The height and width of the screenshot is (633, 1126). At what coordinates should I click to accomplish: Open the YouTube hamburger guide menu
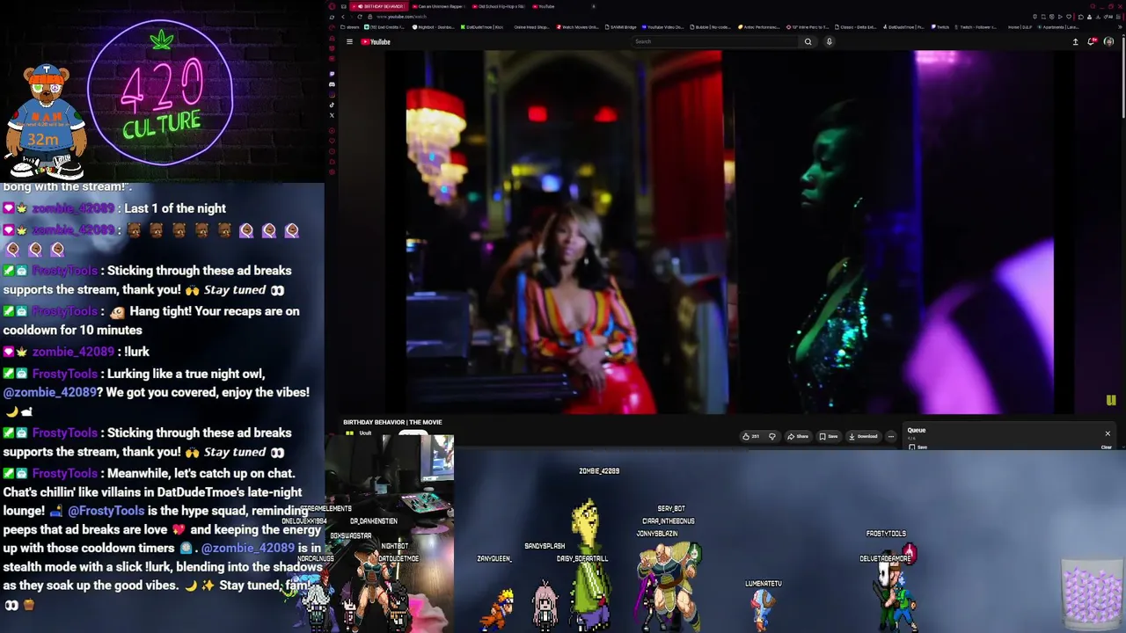(349, 41)
